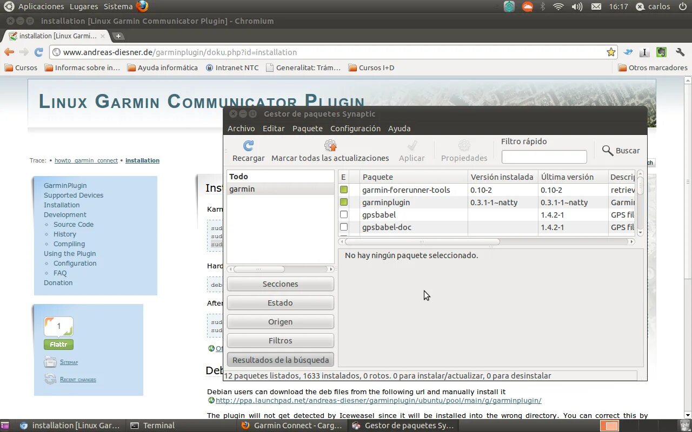Click the Filtro rápido input field
The image size is (692, 432).
pyautogui.click(x=544, y=157)
